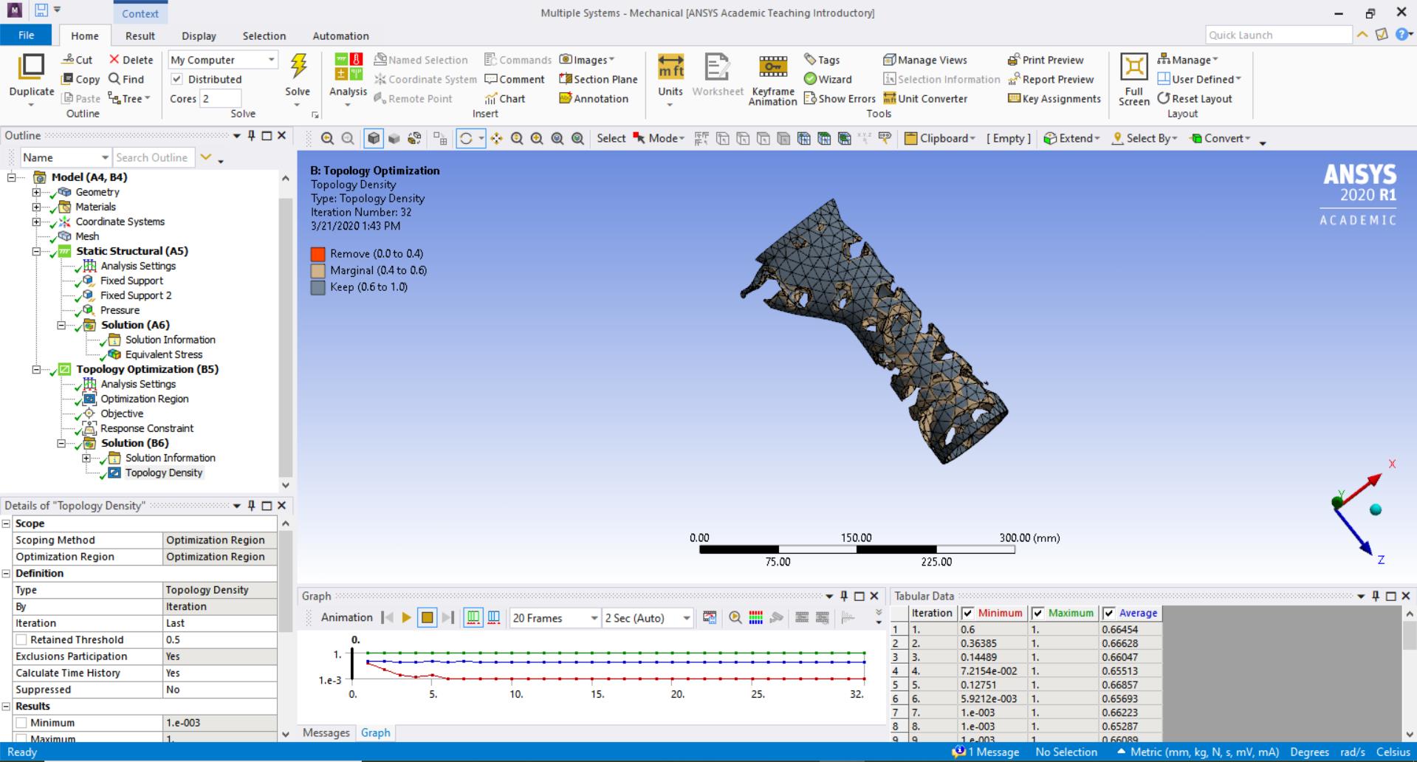Screen dimensions: 1417x762
Task: Open the My Computer solve dropdown
Action: (x=223, y=60)
